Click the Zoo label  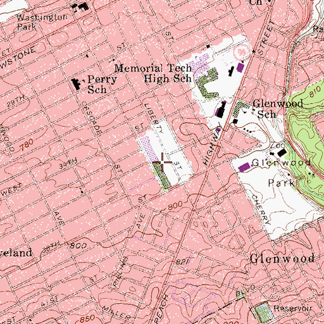[278, 146]
